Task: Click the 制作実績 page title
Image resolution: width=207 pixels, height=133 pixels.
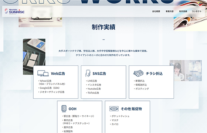Action: [x=103, y=27]
